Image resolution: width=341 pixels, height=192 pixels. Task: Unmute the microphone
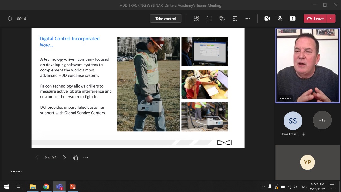[280, 19]
